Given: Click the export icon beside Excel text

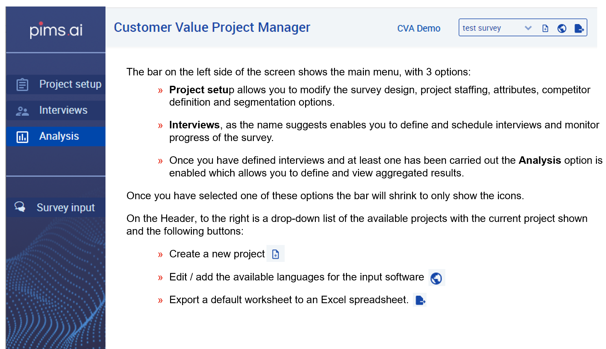Looking at the screenshot, I should click(420, 300).
